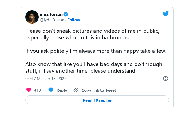Click the "Reply" text label
The image size is (187, 116).
click(62, 90)
